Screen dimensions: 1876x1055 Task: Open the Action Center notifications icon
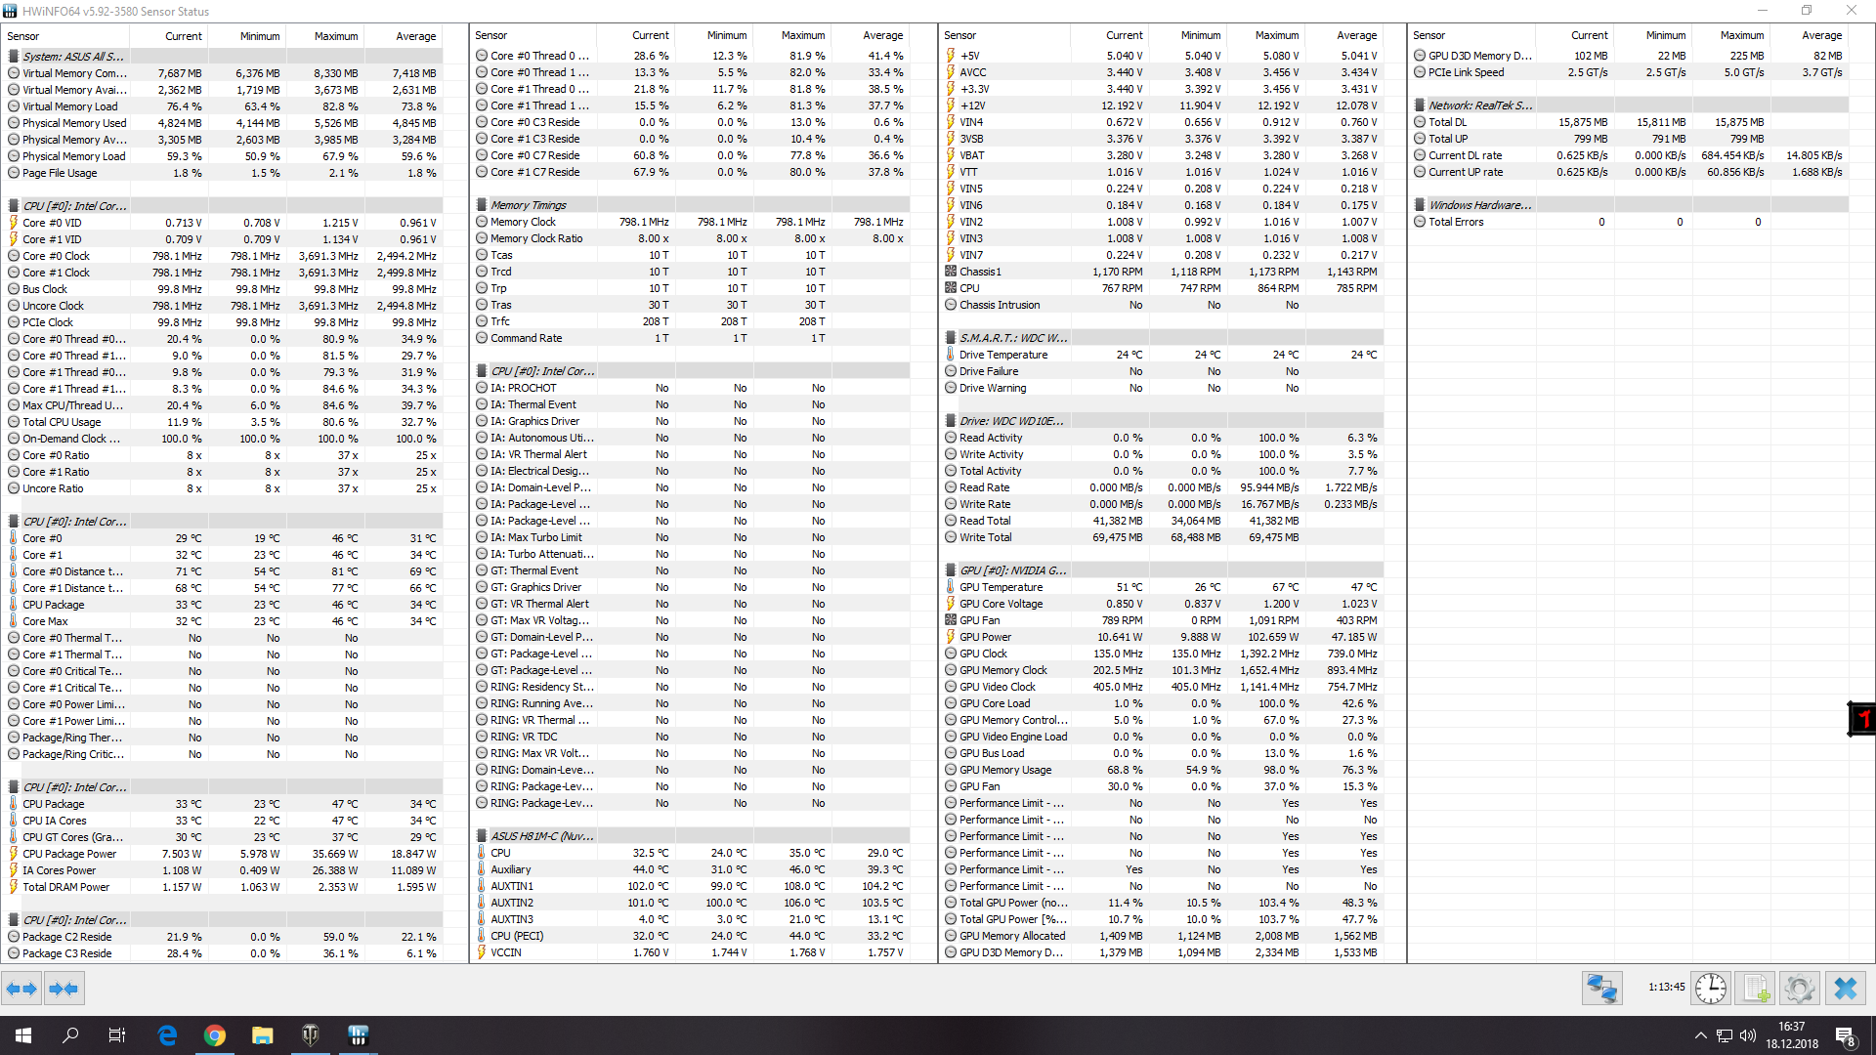(1845, 1035)
